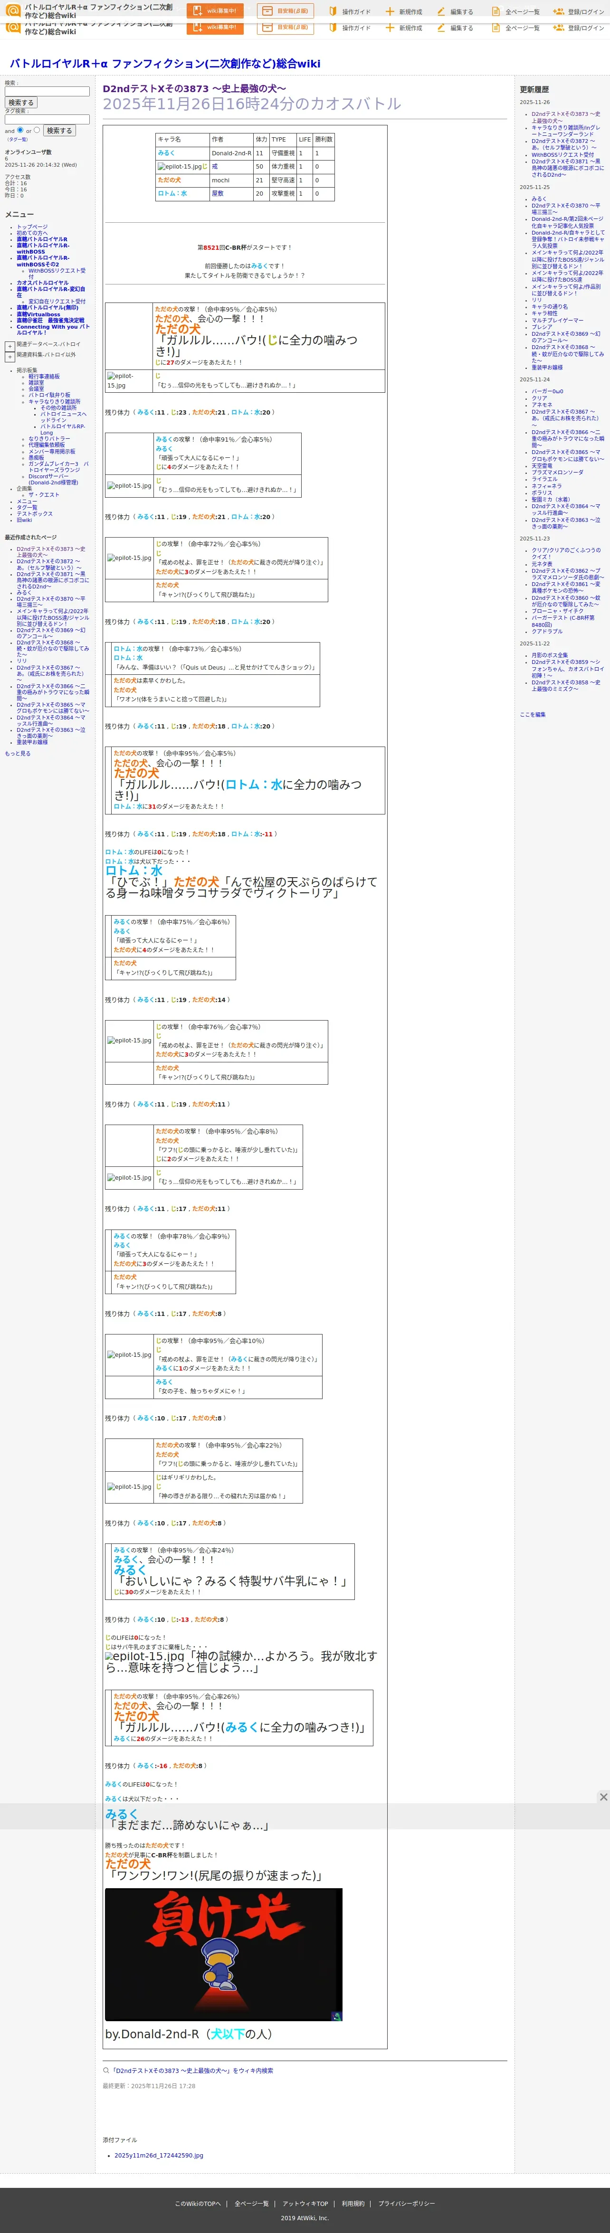Open アットウィキTOP footer link
Viewport: 610px width, 2233px height.
tap(305, 2204)
